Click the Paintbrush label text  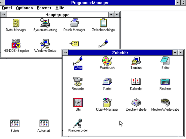[x=107, y=68]
